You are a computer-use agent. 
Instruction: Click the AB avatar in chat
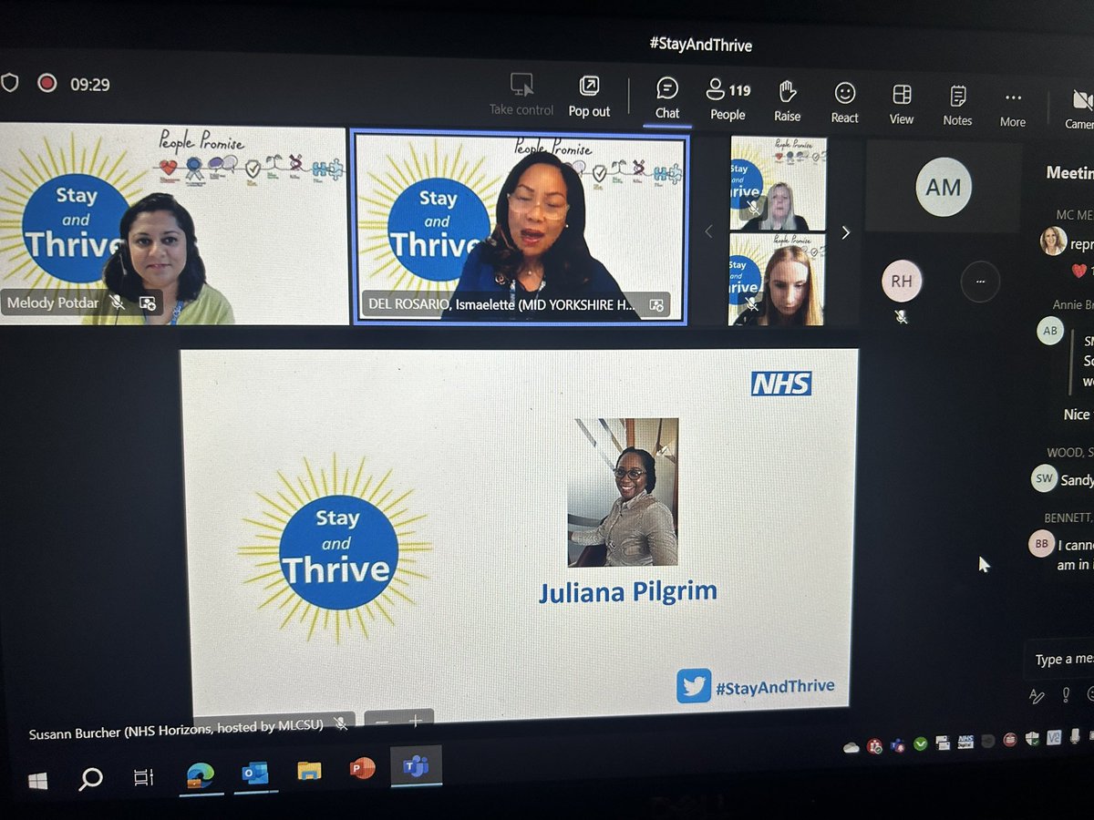pyautogui.click(x=1050, y=331)
